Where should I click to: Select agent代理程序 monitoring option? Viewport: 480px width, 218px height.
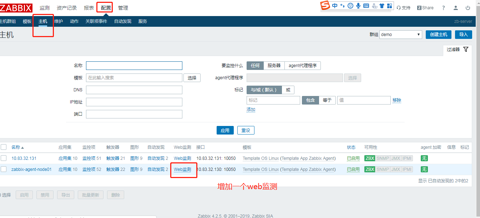pos(303,66)
